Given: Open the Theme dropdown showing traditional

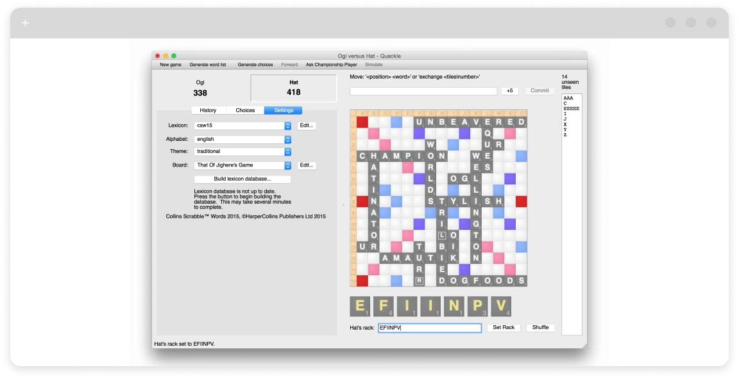Looking at the screenshot, I should tap(243, 152).
